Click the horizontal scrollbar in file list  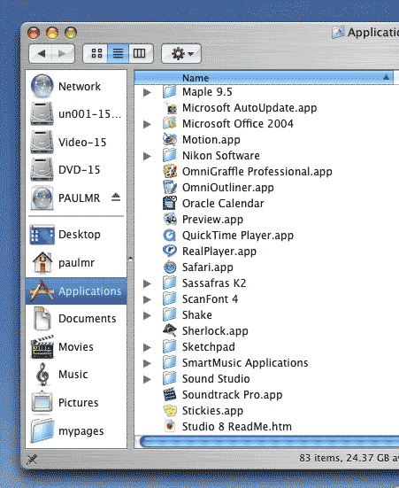point(269,442)
